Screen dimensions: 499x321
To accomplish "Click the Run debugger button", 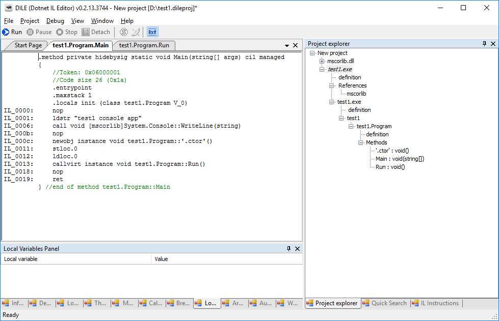I will (12, 32).
